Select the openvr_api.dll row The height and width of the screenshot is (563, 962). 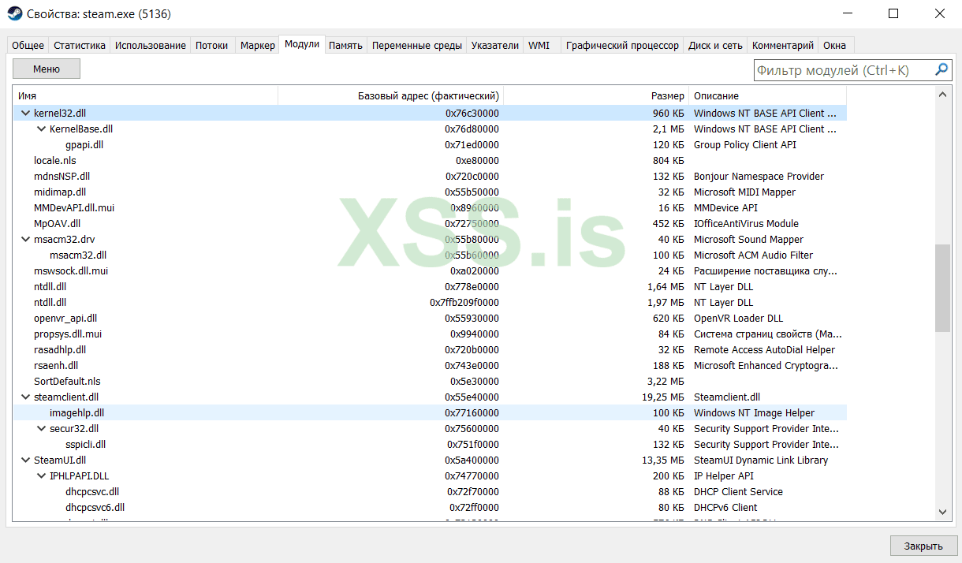click(430, 319)
